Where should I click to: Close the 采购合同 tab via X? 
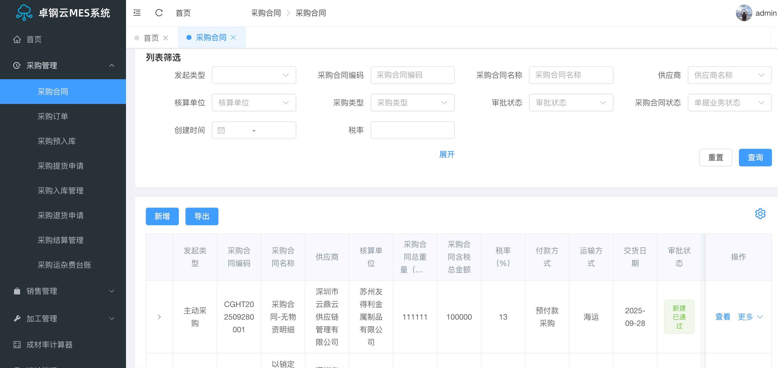point(233,37)
